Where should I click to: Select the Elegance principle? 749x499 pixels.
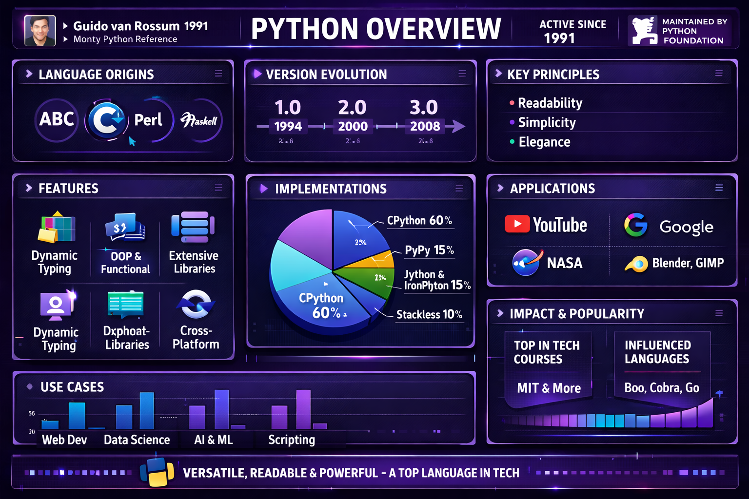pos(544,142)
